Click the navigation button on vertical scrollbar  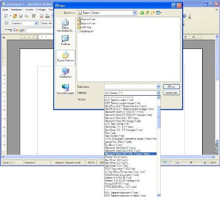pyautogui.click(x=217, y=149)
